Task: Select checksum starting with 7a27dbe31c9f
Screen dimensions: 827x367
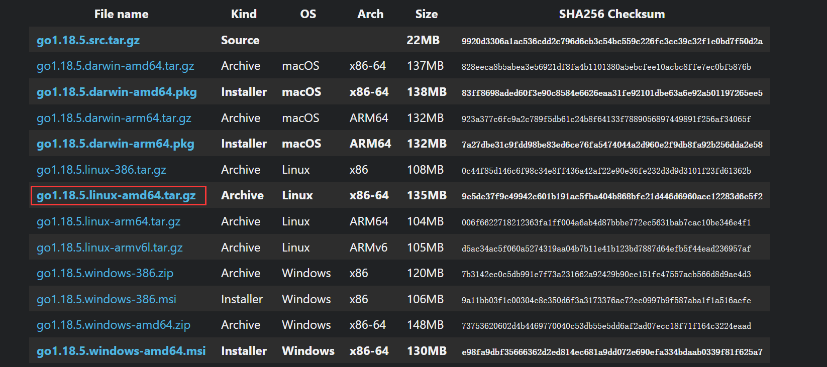Action: pyautogui.click(x=612, y=145)
